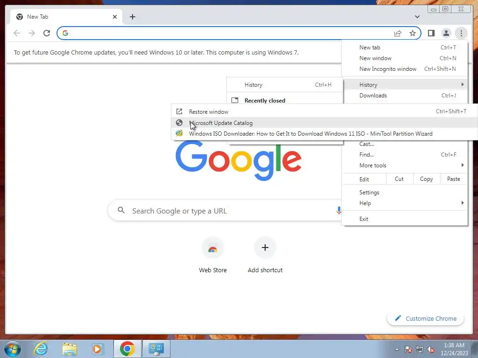Select Restore window entry
This screenshot has width=478, height=358.
[324, 111]
